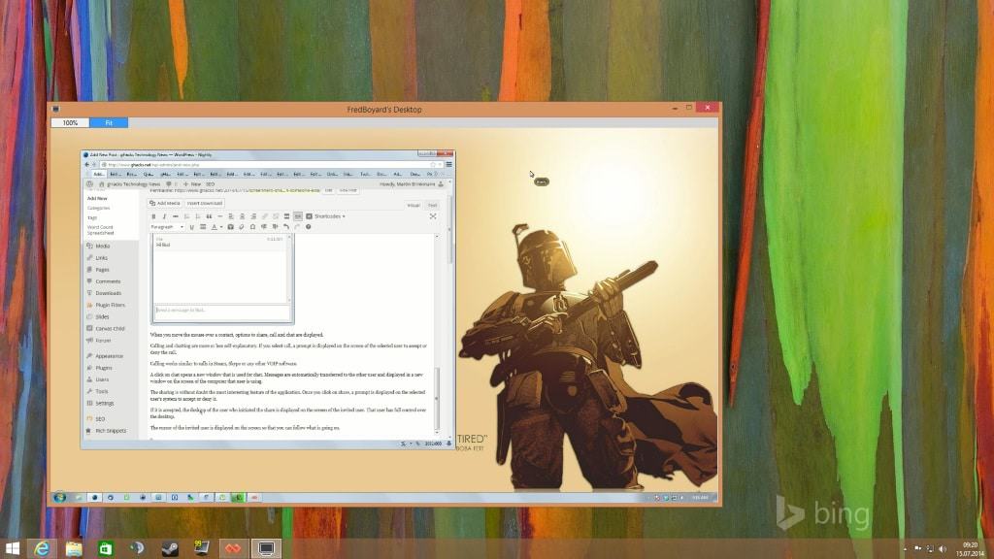Open Internet Explorer from the Windows taskbar
The height and width of the screenshot is (559, 994).
(x=42, y=548)
